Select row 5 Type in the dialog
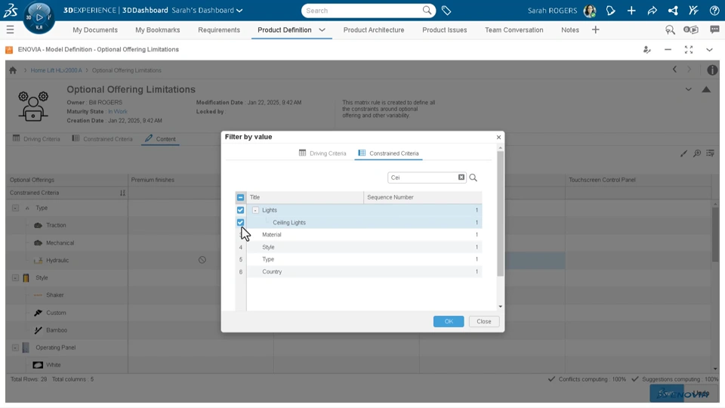The width and height of the screenshot is (725, 408). click(x=358, y=259)
